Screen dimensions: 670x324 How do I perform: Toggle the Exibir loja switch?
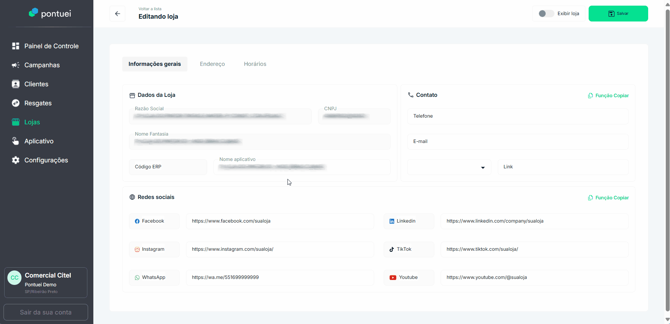pyautogui.click(x=546, y=14)
